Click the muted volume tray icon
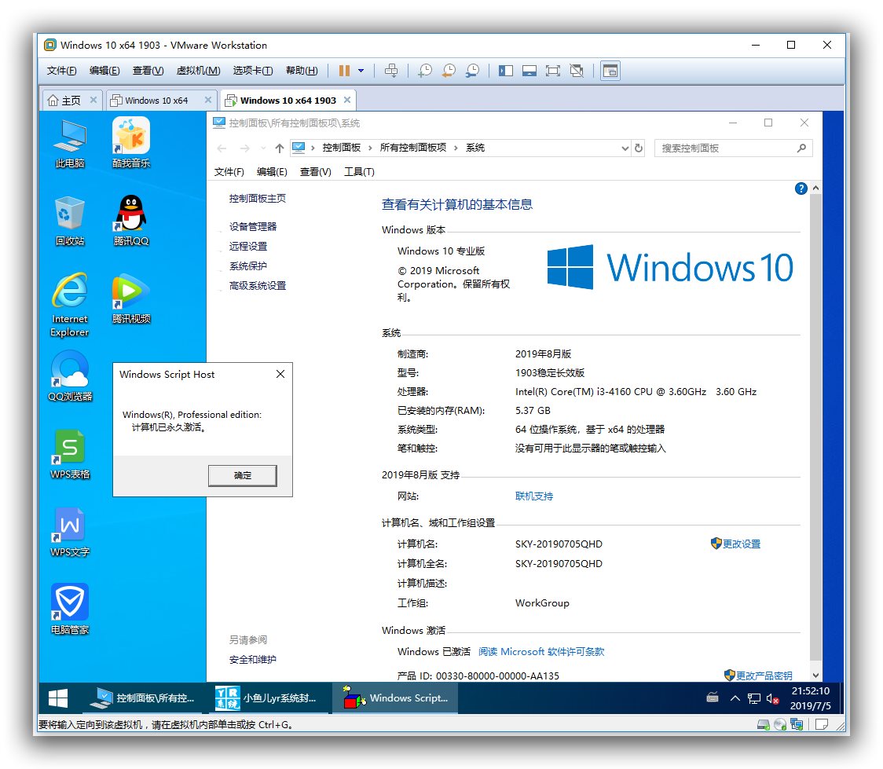The image size is (883, 769). click(x=773, y=699)
